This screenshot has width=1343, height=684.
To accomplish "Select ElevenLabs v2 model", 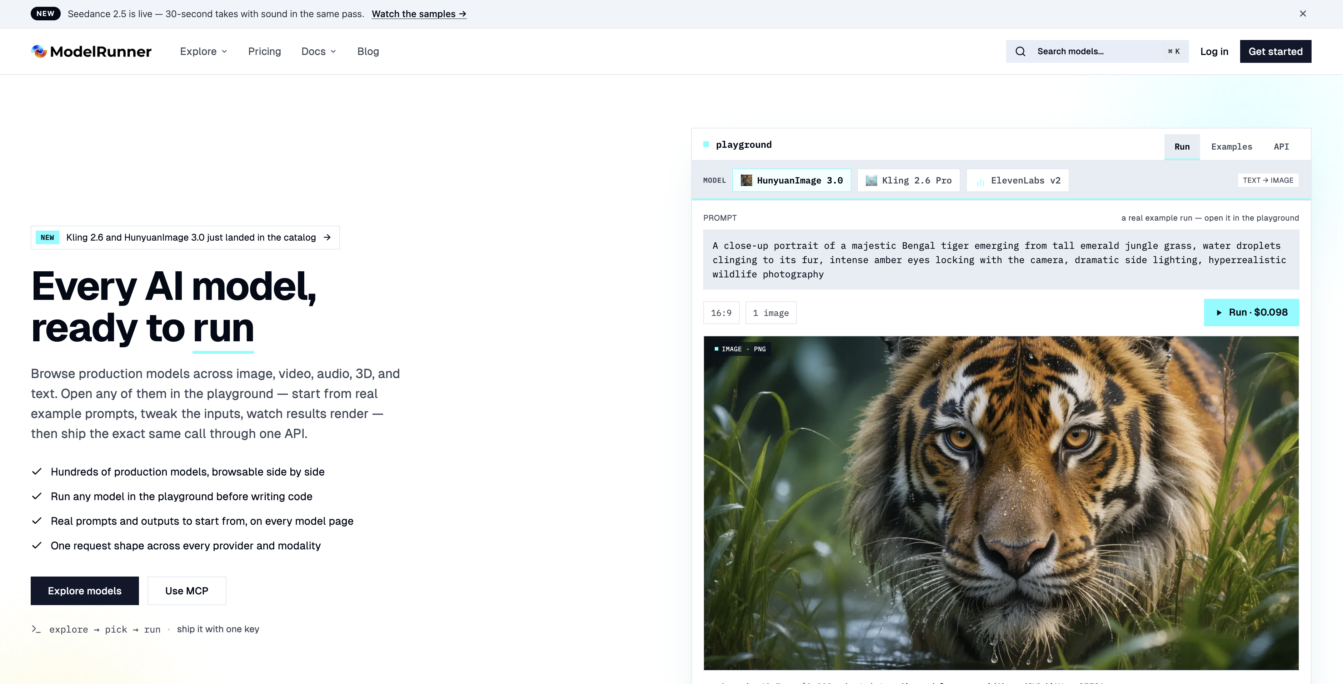I will click(x=1017, y=180).
